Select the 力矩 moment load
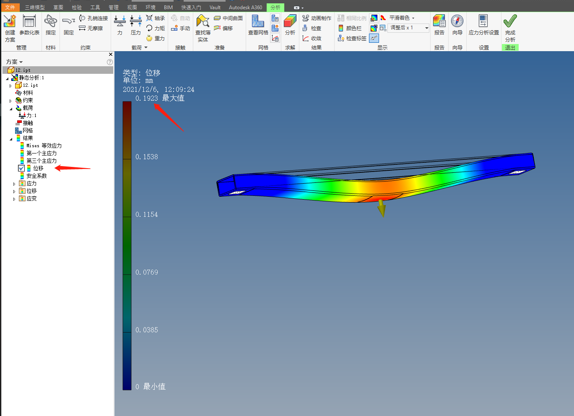Viewport: 574px width, 416px height. click(156, 28)
